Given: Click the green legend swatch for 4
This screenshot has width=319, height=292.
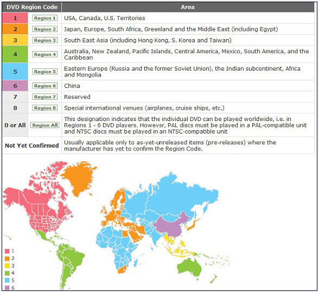Looking at the screenshot, I should 7,273.
